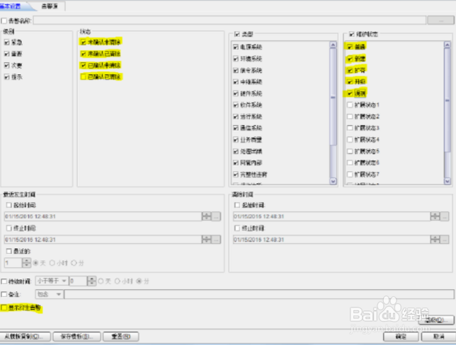The image size is (456, 345).
Task: Check 扩展状态7 checkbox
Action: click(350, 174)
